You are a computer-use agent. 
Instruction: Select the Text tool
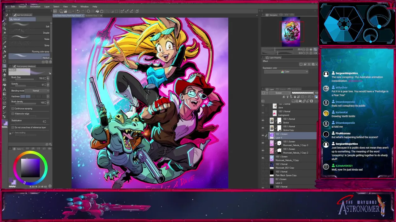[5, 89]
